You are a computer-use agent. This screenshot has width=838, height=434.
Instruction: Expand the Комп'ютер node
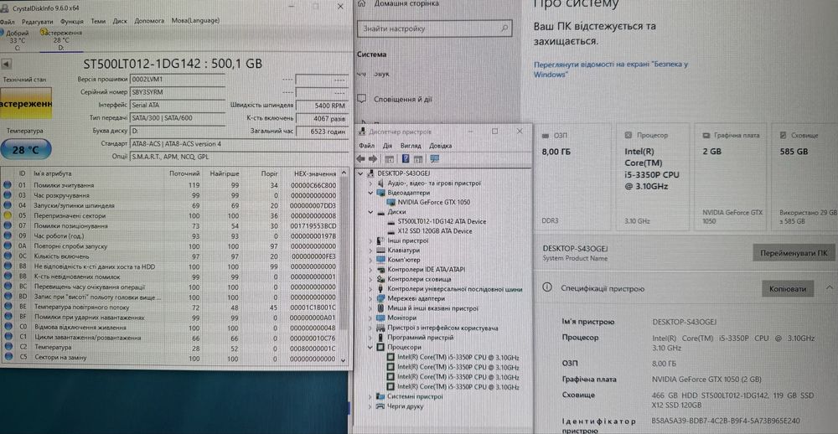(x=371, y=260)
